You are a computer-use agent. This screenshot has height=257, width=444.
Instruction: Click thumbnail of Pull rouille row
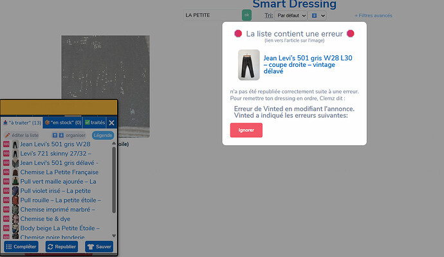[x=15, y=200]
